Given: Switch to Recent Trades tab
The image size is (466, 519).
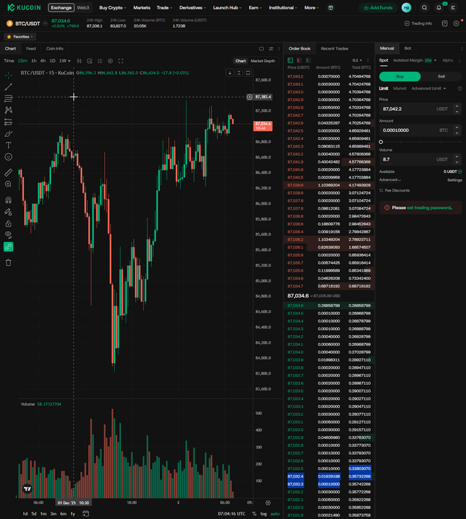Looking at the screenshot, I should pyautogui.click(x=334, y=49).
